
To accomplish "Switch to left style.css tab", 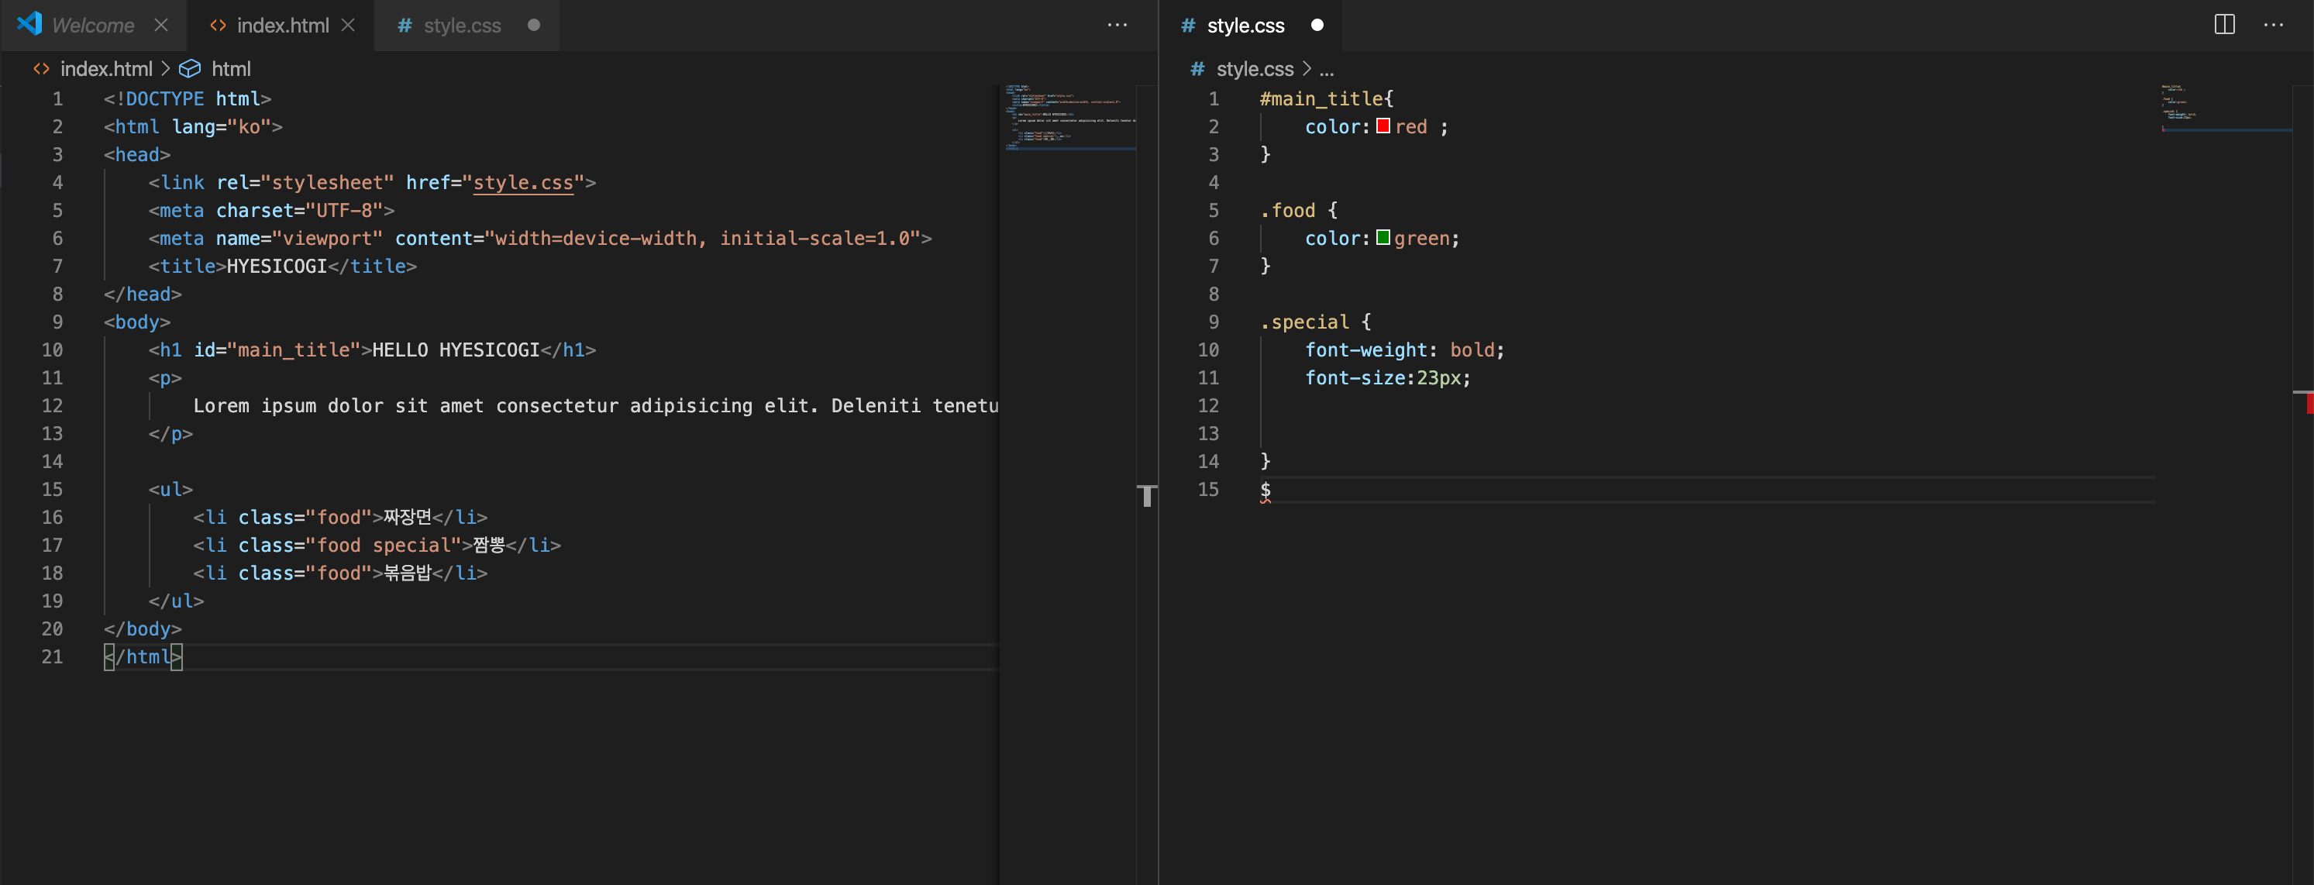I will (462, 25).
